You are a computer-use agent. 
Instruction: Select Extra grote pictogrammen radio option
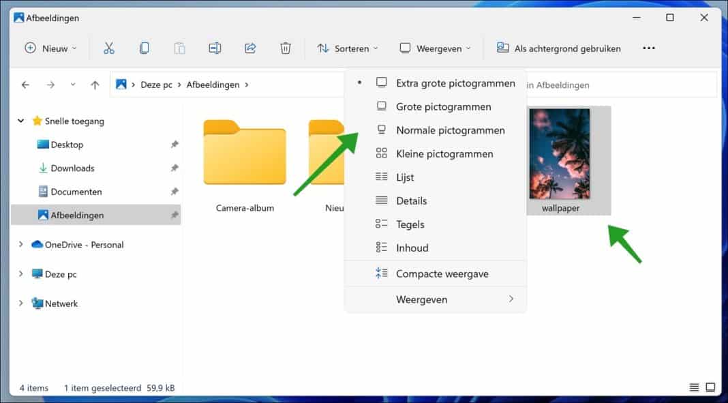(455, 83)
